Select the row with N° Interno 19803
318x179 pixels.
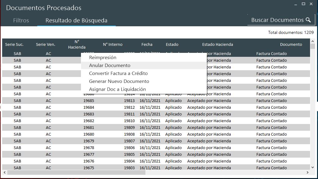(129, 168)
